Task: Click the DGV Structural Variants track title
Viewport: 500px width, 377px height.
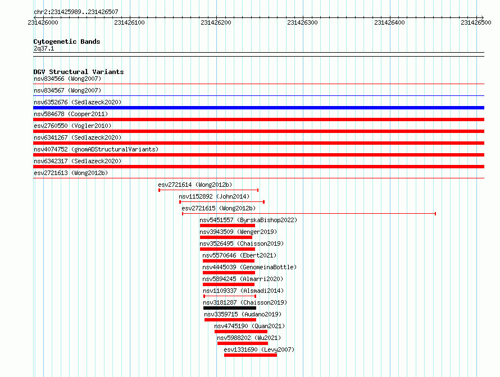Action: 79,72
